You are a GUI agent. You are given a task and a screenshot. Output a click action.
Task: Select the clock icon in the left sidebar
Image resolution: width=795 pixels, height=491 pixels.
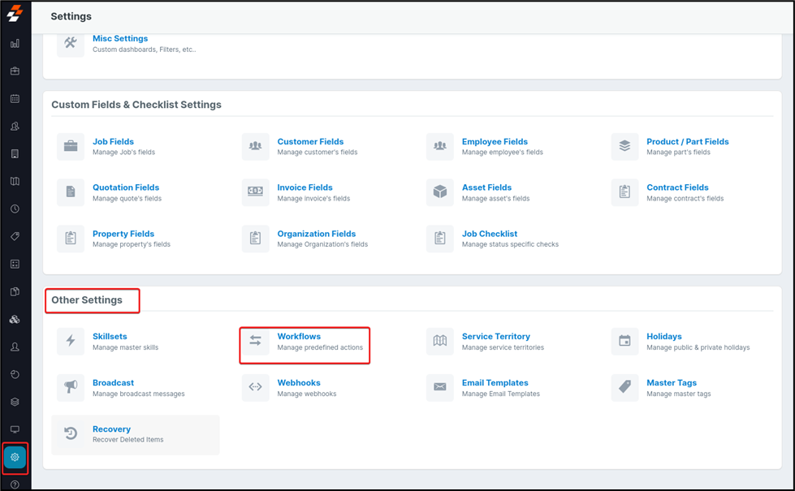tap(14, 209)
